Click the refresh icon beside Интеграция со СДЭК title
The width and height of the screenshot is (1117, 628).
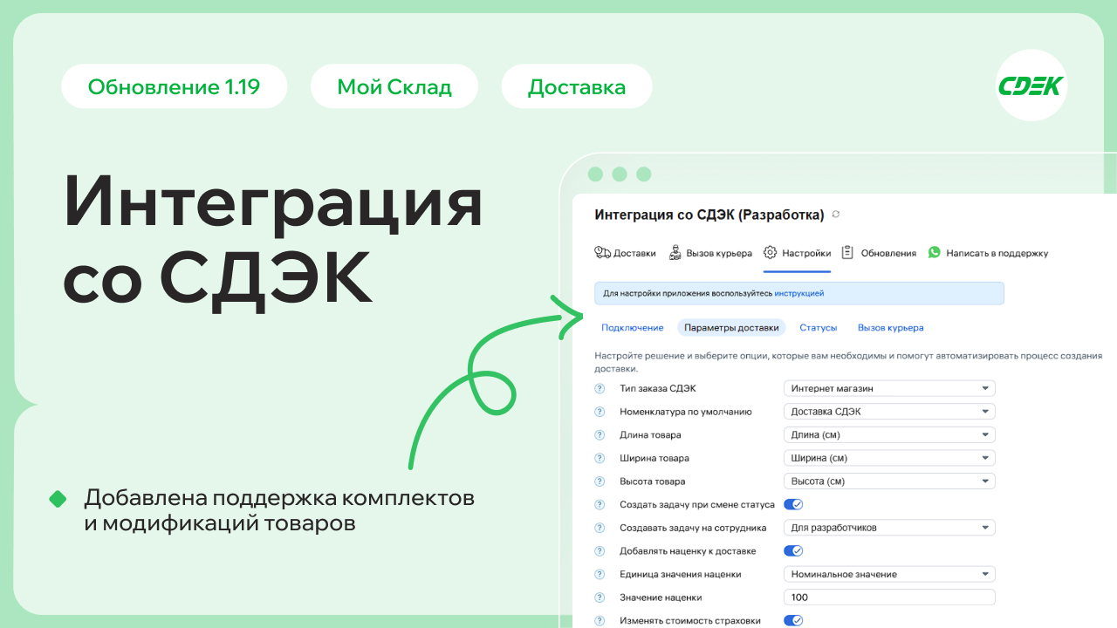837,215
